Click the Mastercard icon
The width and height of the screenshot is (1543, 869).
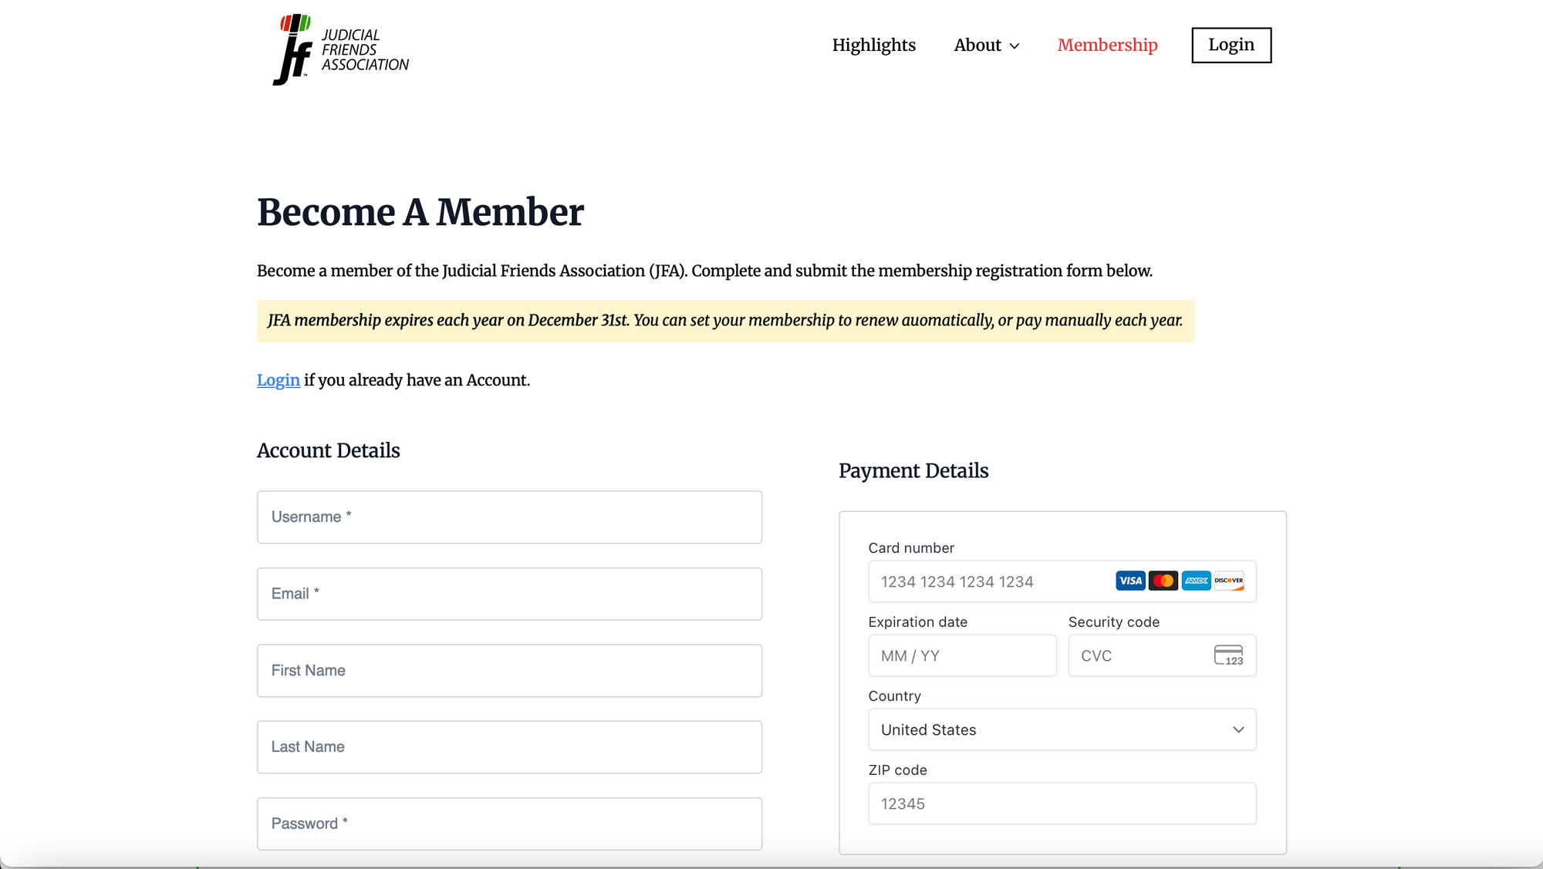pyautogui.click(x=1163, y=581)
